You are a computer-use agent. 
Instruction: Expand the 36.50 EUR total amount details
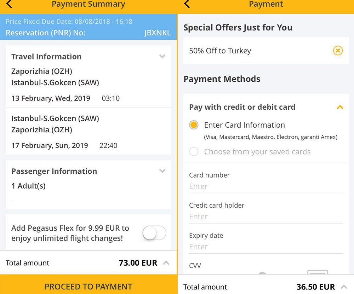(343, 287)
